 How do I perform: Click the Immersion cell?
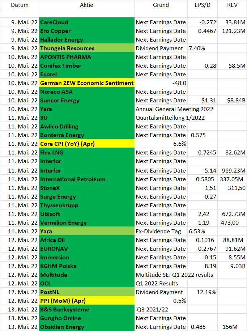(86, 257)
